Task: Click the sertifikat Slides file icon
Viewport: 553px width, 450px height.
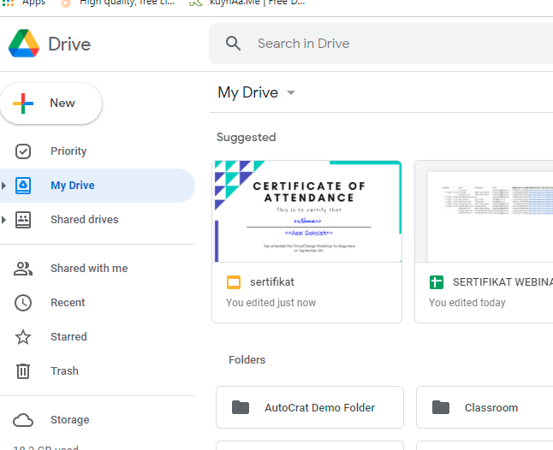Action: [x=234, y=282]
